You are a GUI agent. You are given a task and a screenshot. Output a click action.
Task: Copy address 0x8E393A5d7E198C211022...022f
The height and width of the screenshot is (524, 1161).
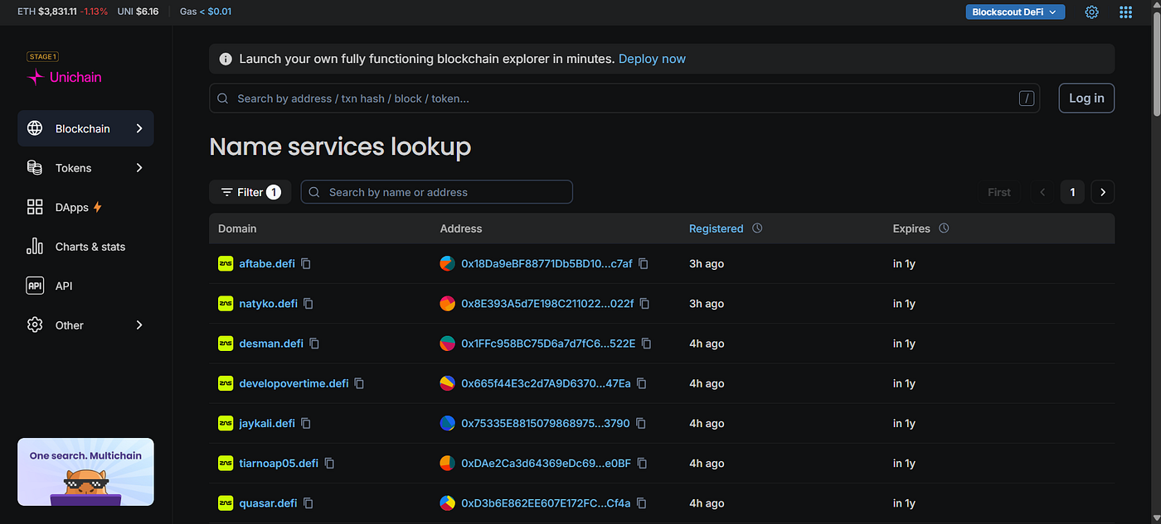coord(644,304)
